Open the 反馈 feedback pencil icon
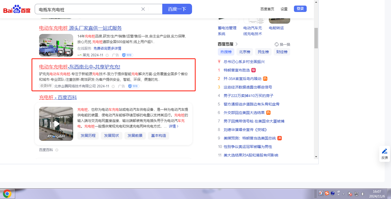391x199 pixels. [384, 151]
